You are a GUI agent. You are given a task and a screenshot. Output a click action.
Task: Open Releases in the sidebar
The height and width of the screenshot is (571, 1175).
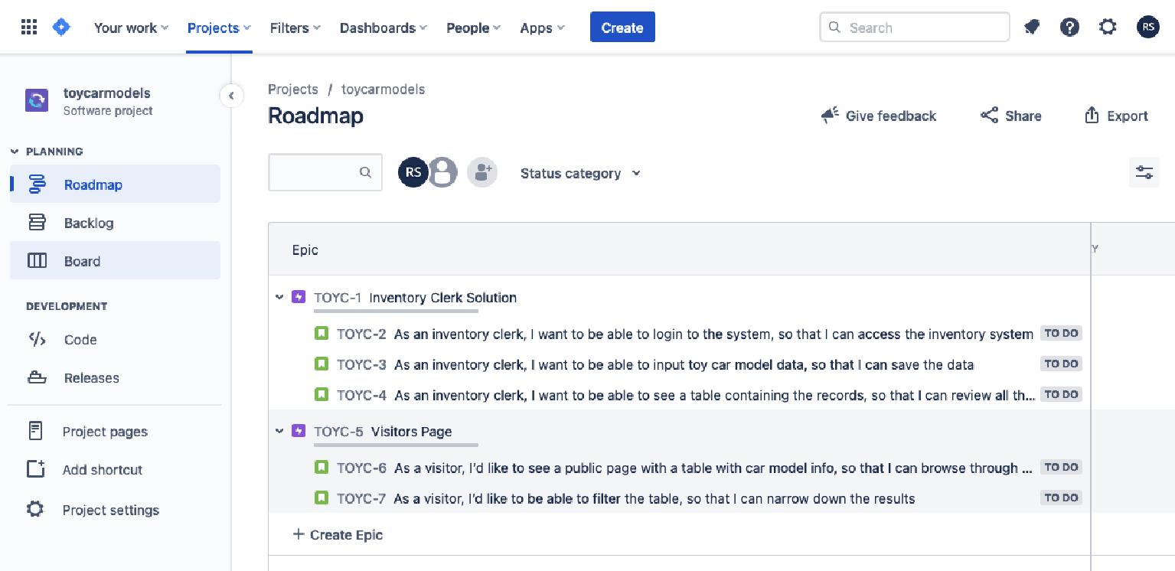(115, 377)
